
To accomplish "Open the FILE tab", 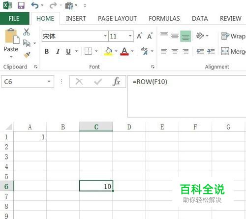I will click(14, 18).
